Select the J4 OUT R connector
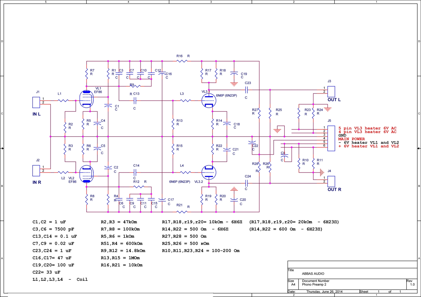This screenshot has height=297, width=421. tap(331, 181)
